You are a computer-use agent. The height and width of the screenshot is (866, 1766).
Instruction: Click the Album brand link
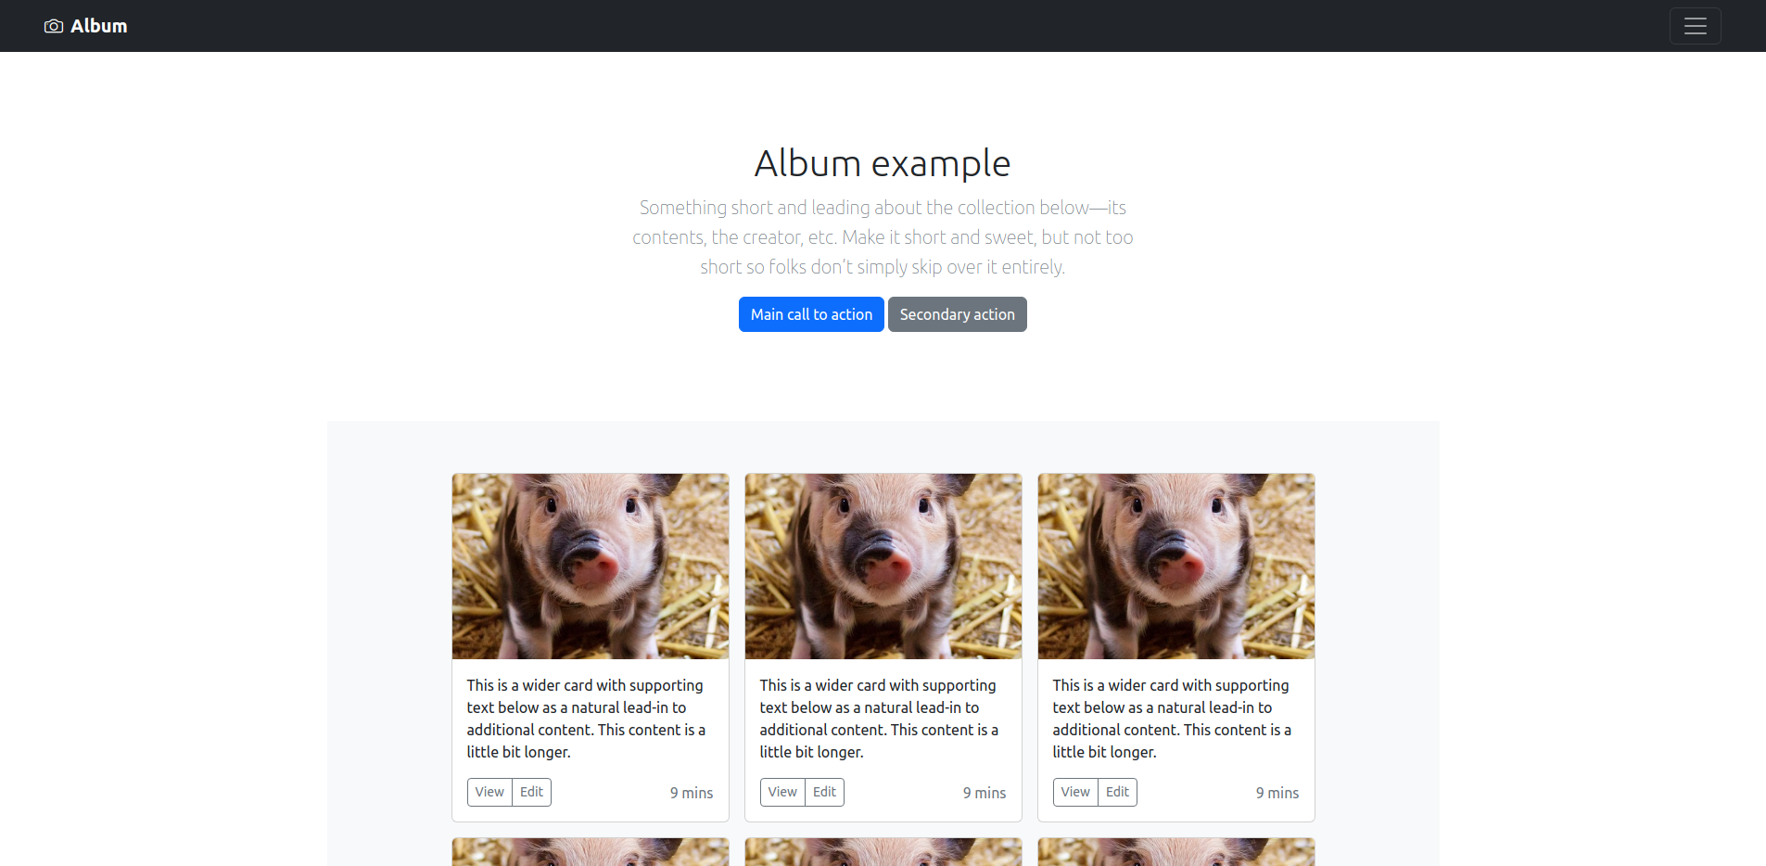86,26
